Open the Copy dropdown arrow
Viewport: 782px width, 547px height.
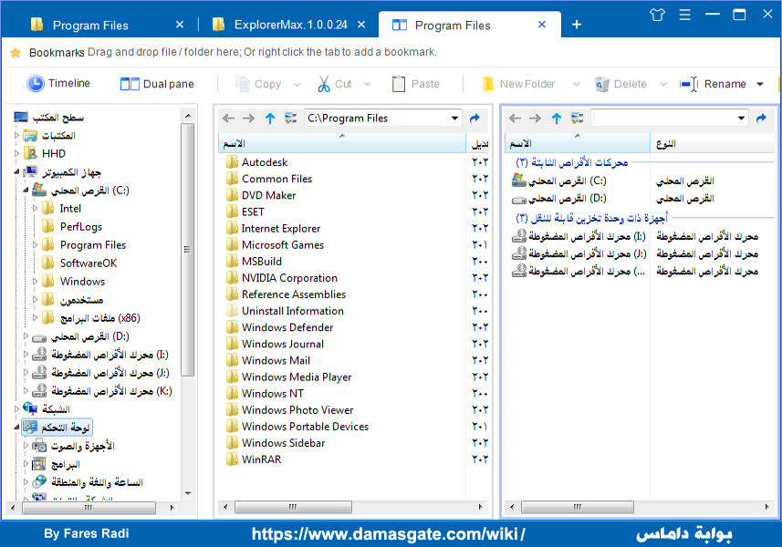[x=297, y=84]
